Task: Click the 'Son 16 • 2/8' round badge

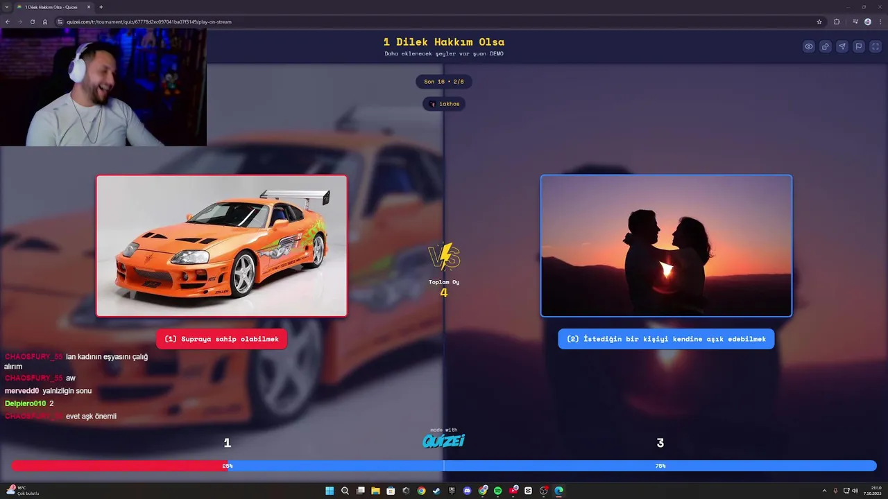Action: tap(444, 82)
